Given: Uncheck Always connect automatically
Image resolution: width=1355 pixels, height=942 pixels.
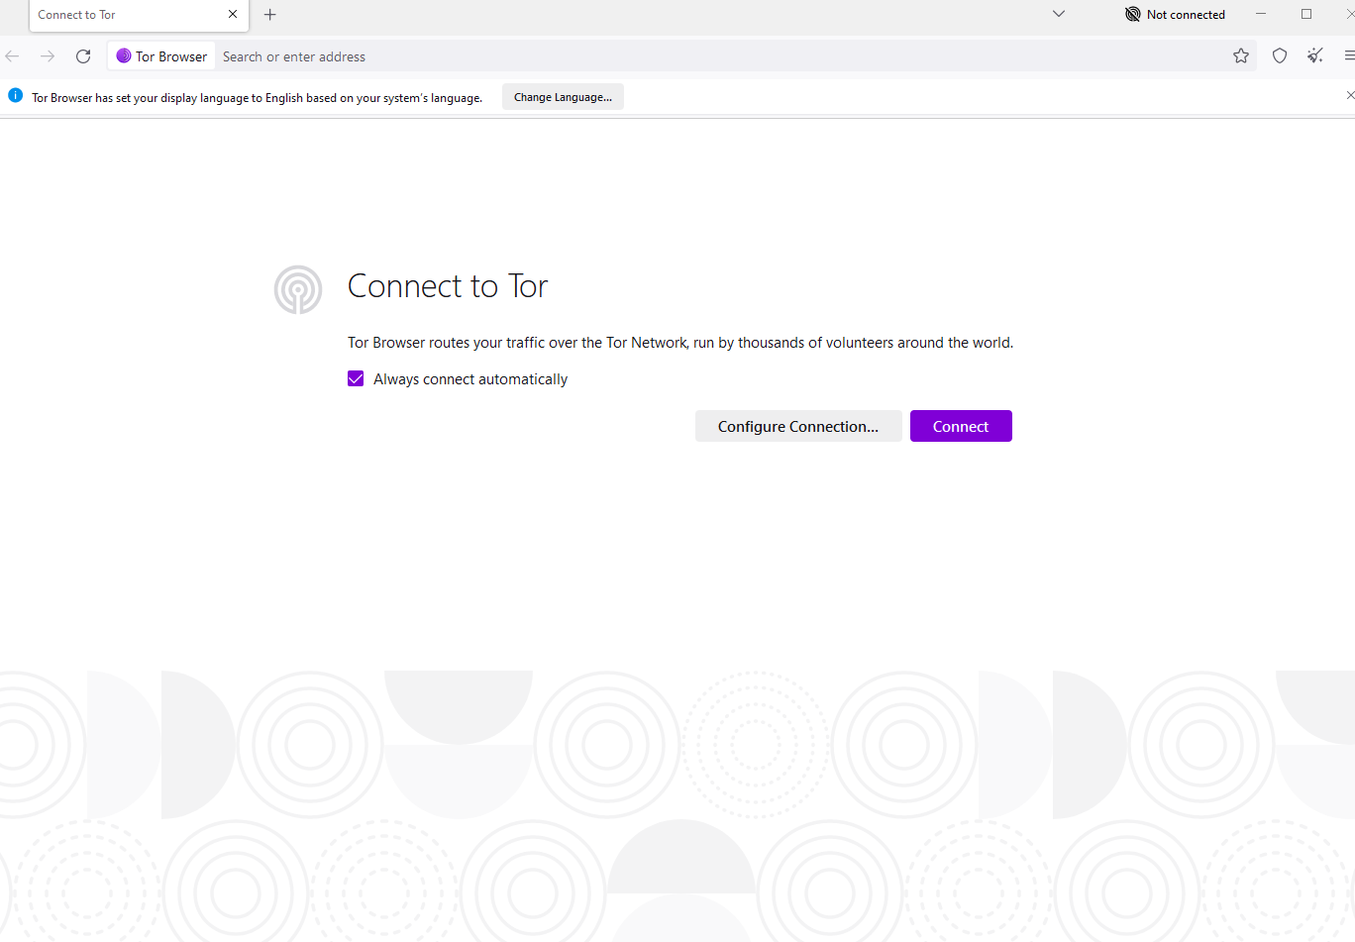Looking at the screenshot, I should click(356, 379).
